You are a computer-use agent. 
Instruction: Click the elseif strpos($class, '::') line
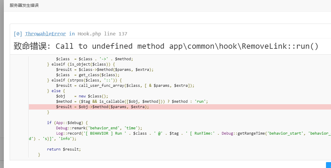pos(84,80)
